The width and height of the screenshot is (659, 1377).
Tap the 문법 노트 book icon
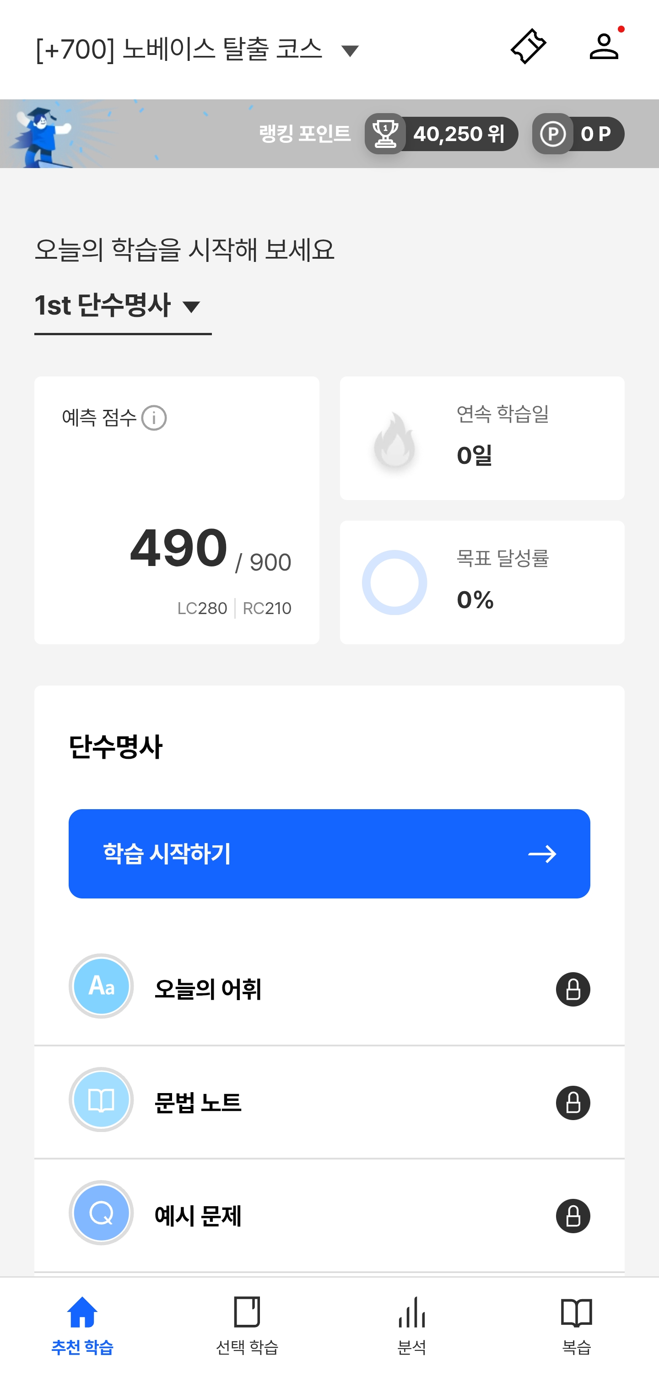click(x=101, y=1099)
